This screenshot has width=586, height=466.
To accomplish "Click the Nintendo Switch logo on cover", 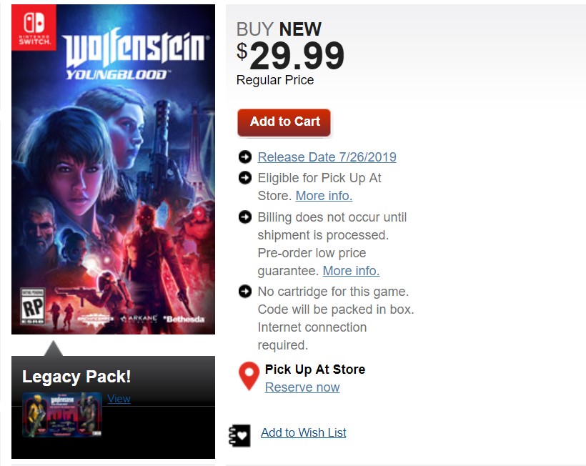I will click(x=34, y=29).
